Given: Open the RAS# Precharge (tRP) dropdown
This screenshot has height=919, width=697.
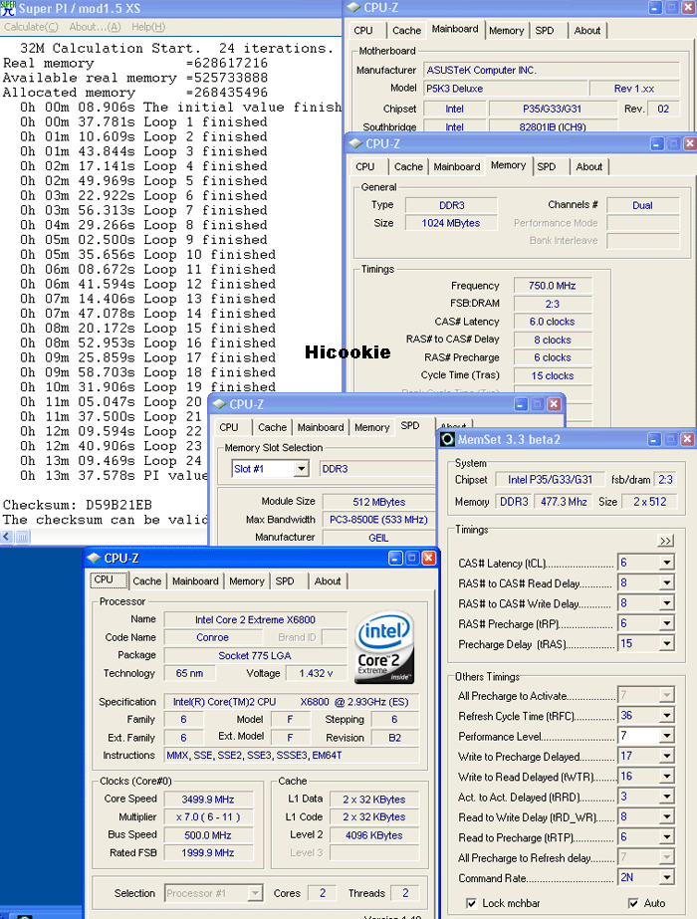Looking at the screenshot, I should tap(666, 623).
